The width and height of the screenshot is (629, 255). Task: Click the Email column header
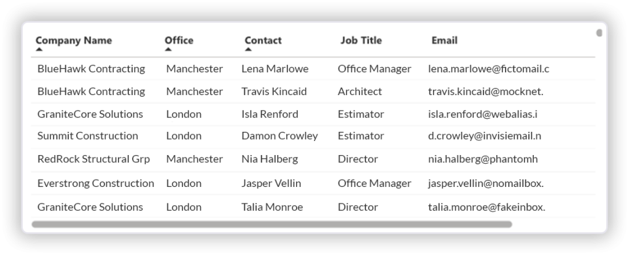[x=444, y=40]
